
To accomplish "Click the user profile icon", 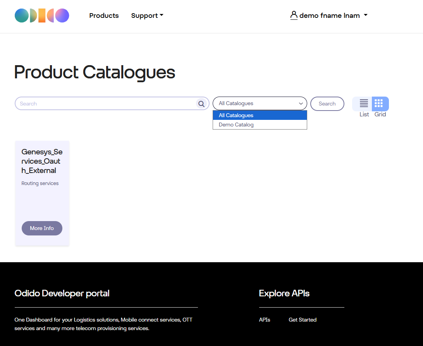I will 294,16.
